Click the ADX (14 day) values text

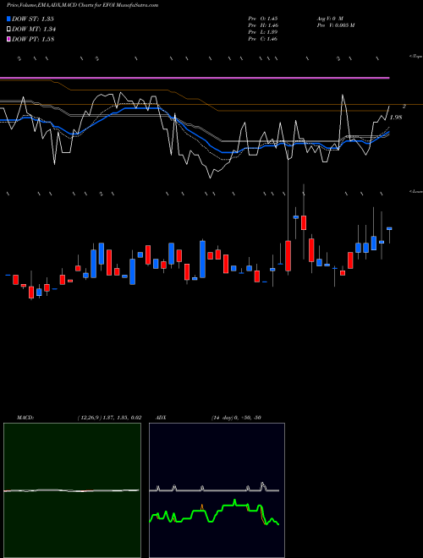(x=236, y=418)
